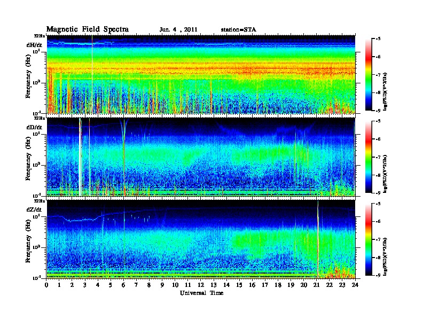Click hour "19" on the time axis

291,285
